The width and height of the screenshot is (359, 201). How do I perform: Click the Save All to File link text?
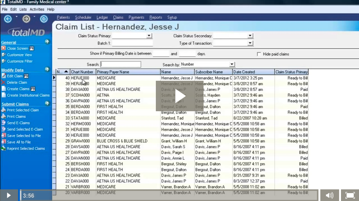19,142
